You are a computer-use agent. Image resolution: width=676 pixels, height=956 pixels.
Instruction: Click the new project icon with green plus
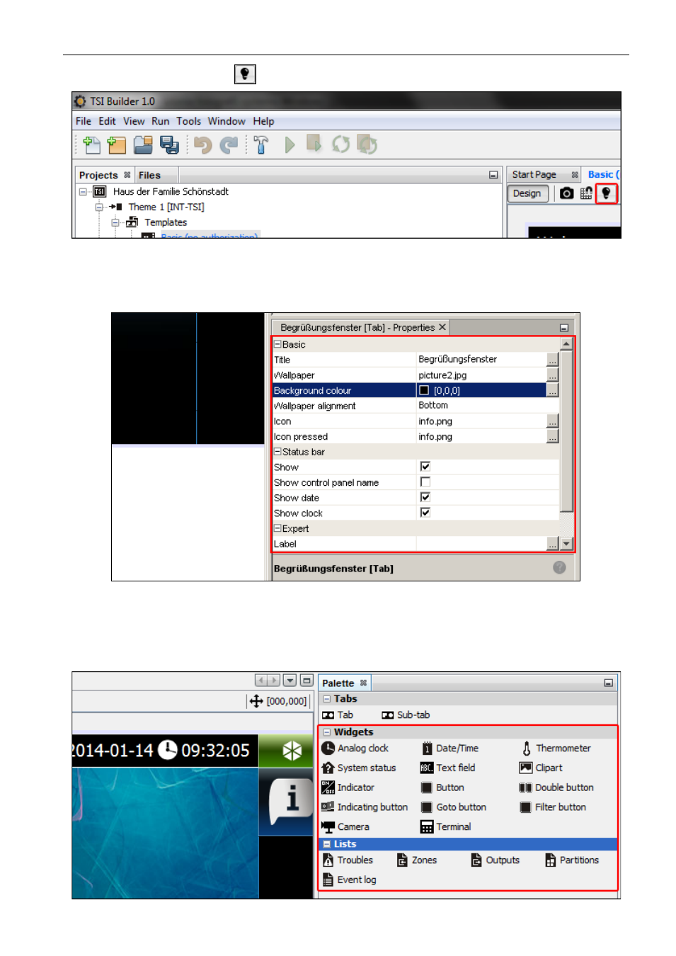click(x=91, y=144)
